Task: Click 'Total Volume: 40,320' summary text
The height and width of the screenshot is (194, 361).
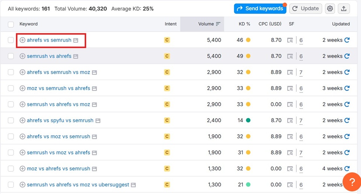Action: (x=80, y=9)
